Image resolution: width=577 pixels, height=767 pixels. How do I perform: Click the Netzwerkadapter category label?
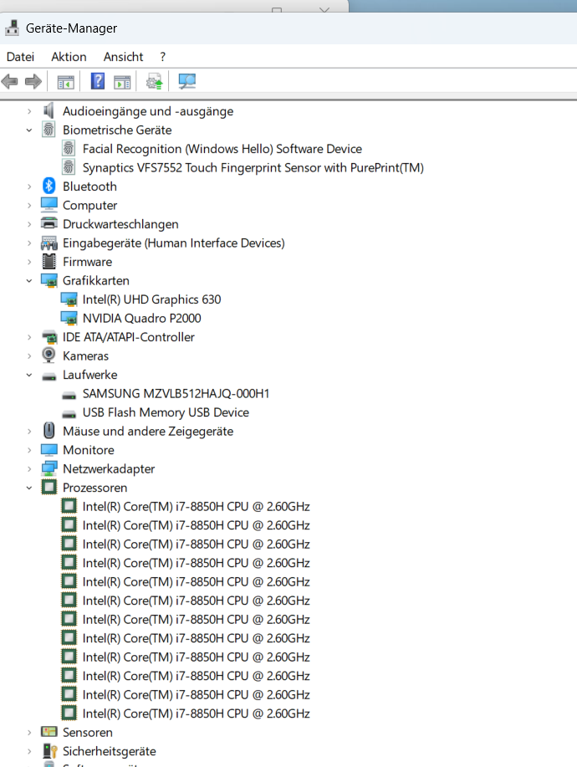[109, 468]
